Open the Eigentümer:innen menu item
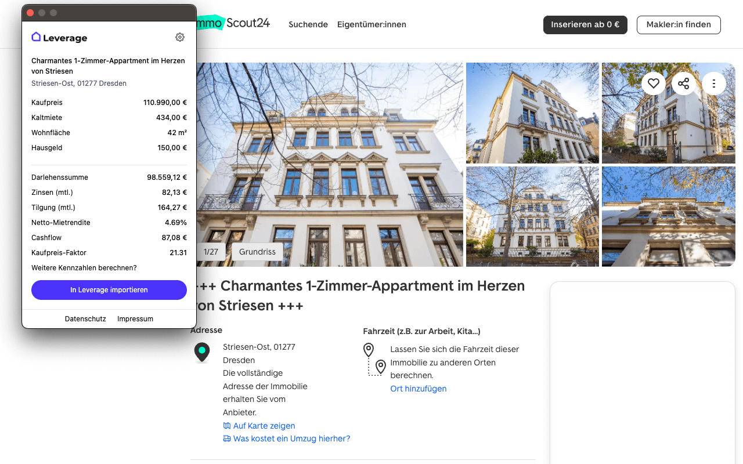 (x=371, y=24)
